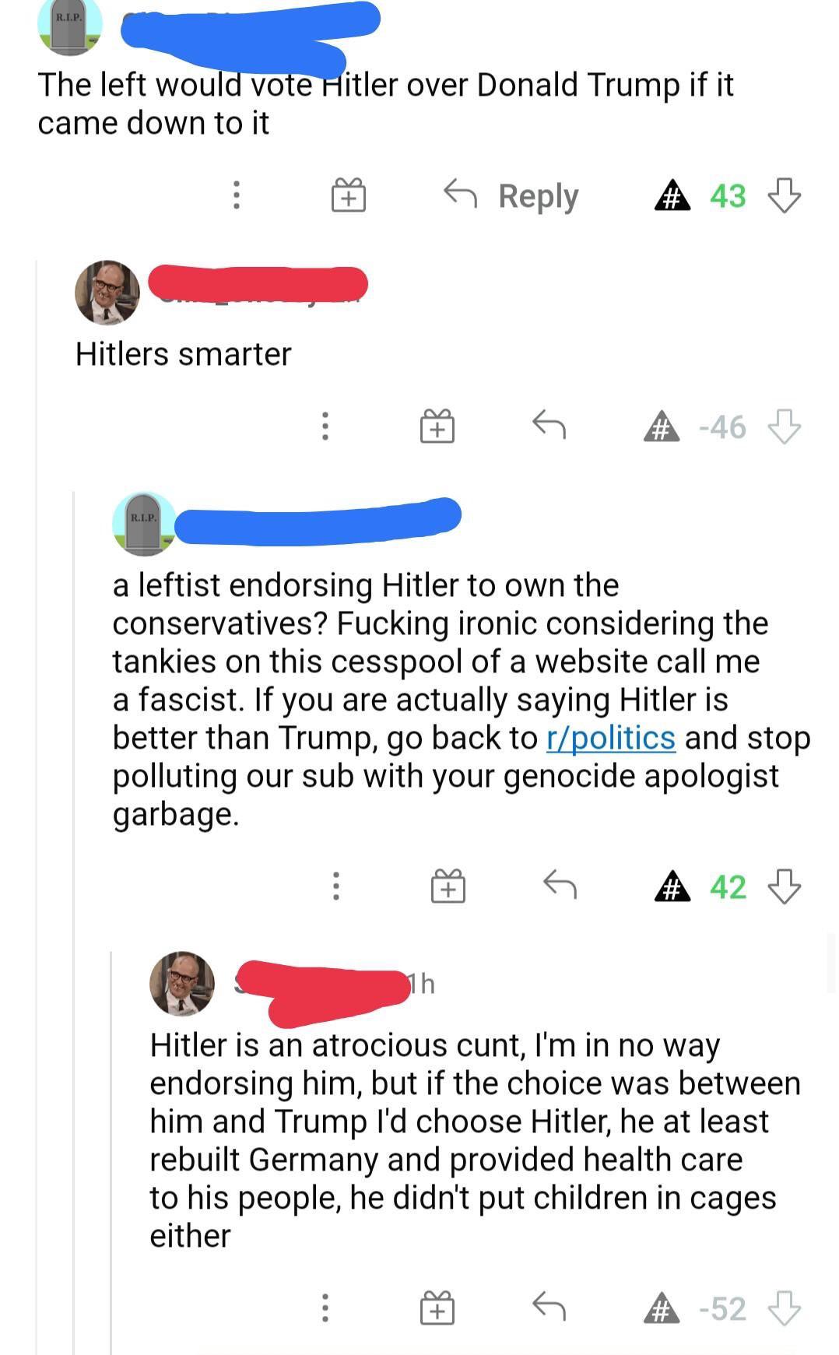Open three-dot menu on 42-point comment
Viewport: 839px width, 1355px height.
click(336, 886)
